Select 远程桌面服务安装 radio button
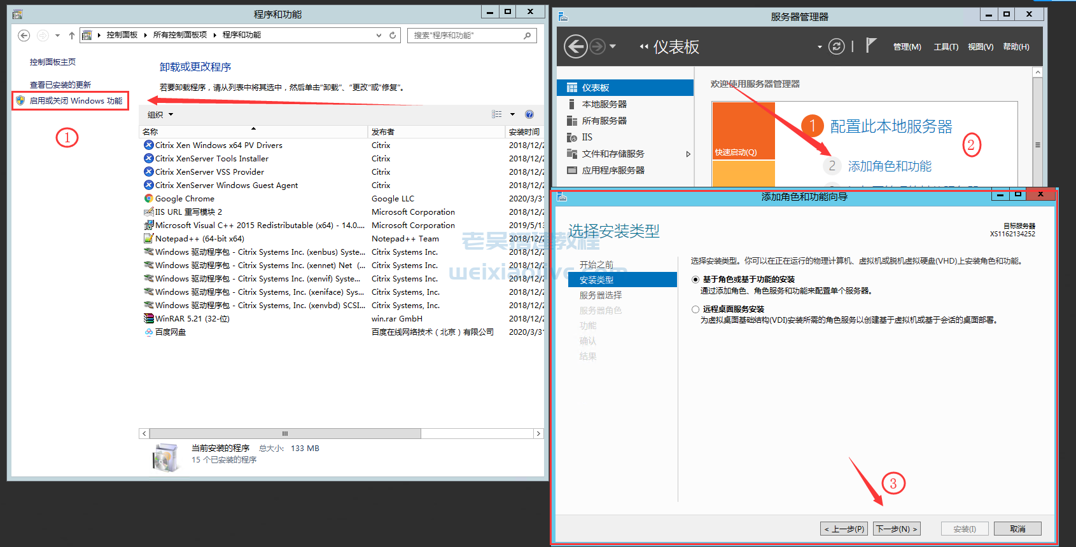The width and height of the screenshot is (1076, 547). click(695, 309)
